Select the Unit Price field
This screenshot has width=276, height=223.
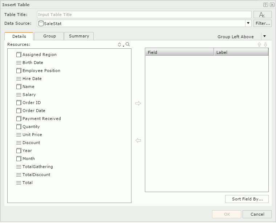tap(32, 135)
